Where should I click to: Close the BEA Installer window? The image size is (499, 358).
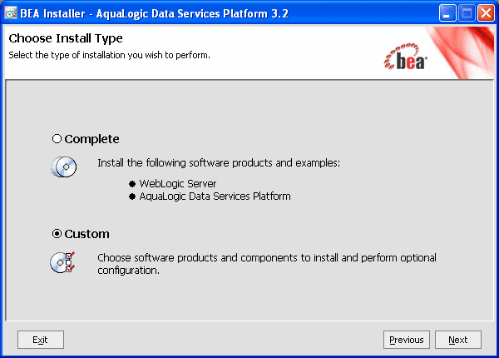(x=486, y=13)
